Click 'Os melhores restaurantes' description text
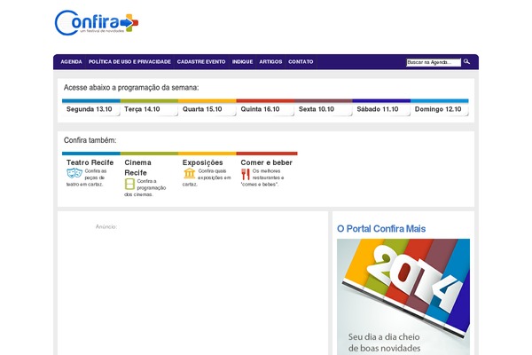 pyautogui.click(x=263, y=177)
